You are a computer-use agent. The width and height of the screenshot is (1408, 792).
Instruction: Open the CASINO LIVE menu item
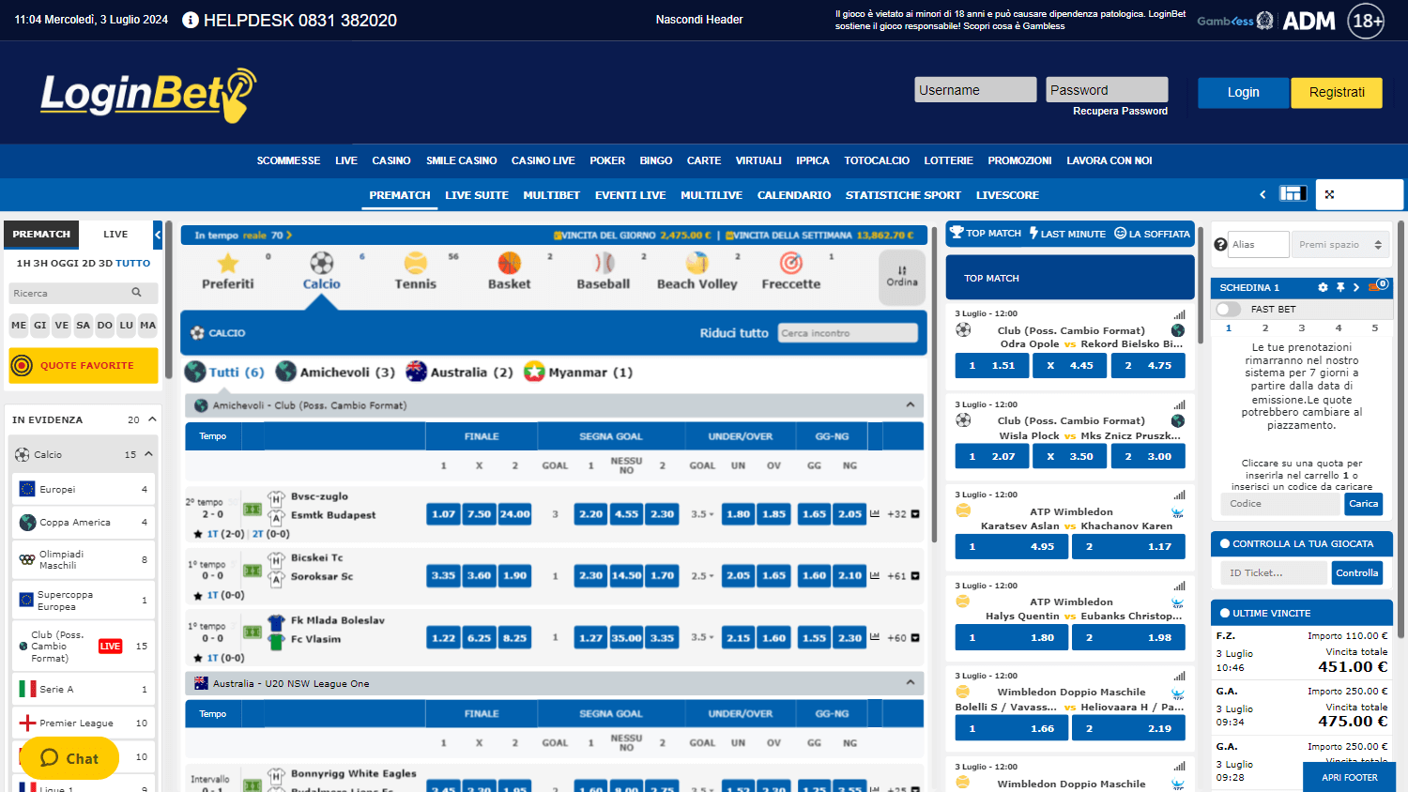point(543,160)
